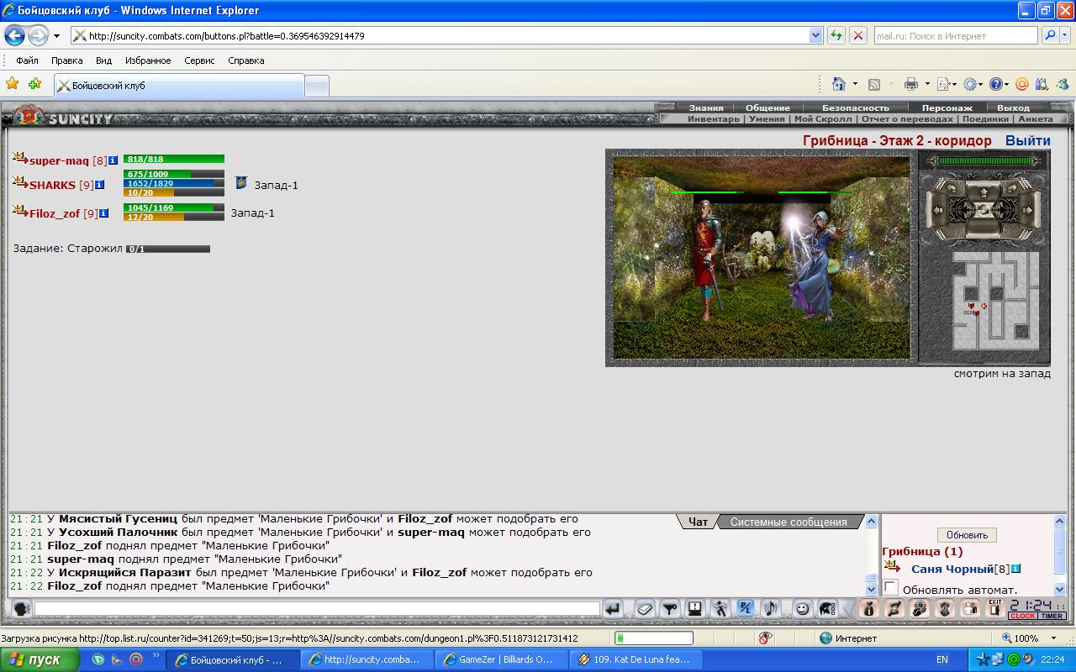Click into the chat message input field
The image size is (1076, 672).
pos(317,608)
